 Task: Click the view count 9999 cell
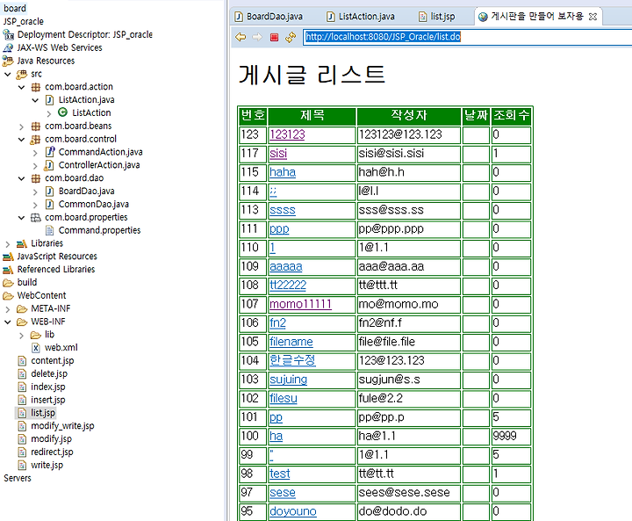pyautogui.click(x=511, y=437)
